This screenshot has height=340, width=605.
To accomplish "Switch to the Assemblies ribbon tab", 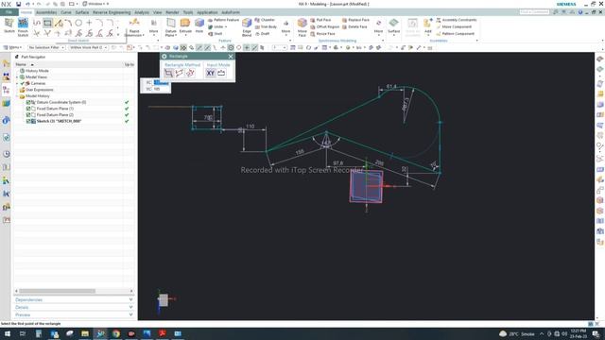I will tap(46, 12).
